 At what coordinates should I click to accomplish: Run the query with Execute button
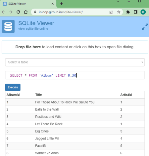coord(13,87)
